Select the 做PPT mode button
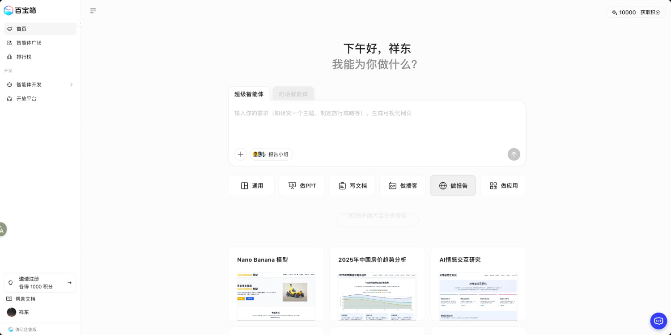671x335 pixels. click(x=302, y=185)
